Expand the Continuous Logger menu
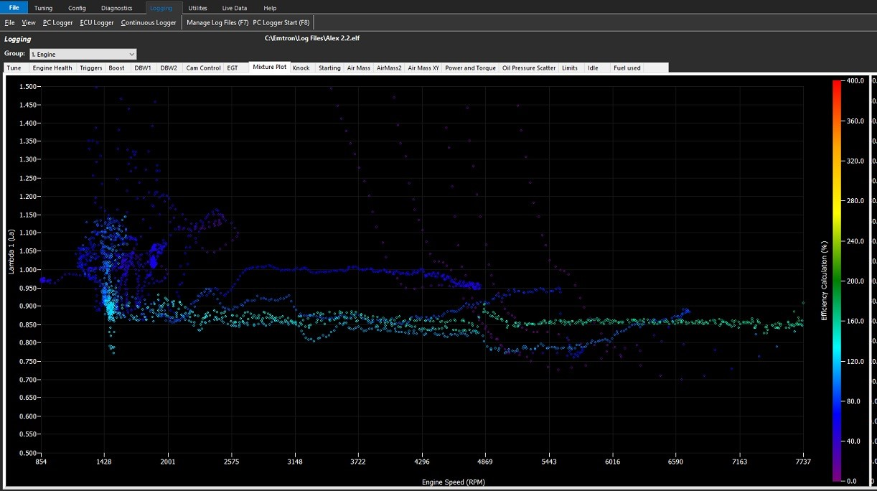The image size is (877, 491). pyautogui.click(x=149, y=23)
